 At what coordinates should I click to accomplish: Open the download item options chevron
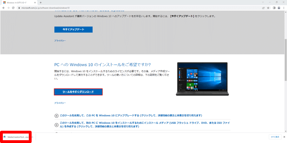(32, 137)
